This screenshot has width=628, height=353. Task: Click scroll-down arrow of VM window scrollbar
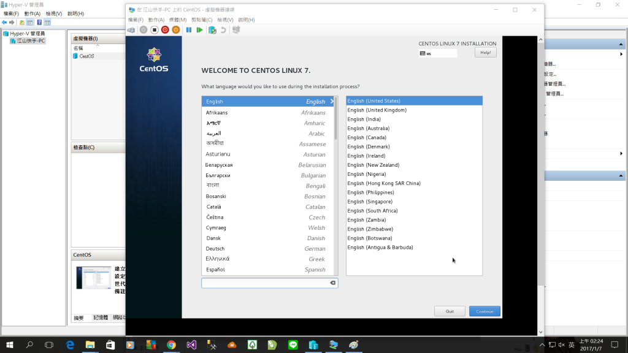coord(541,332)
